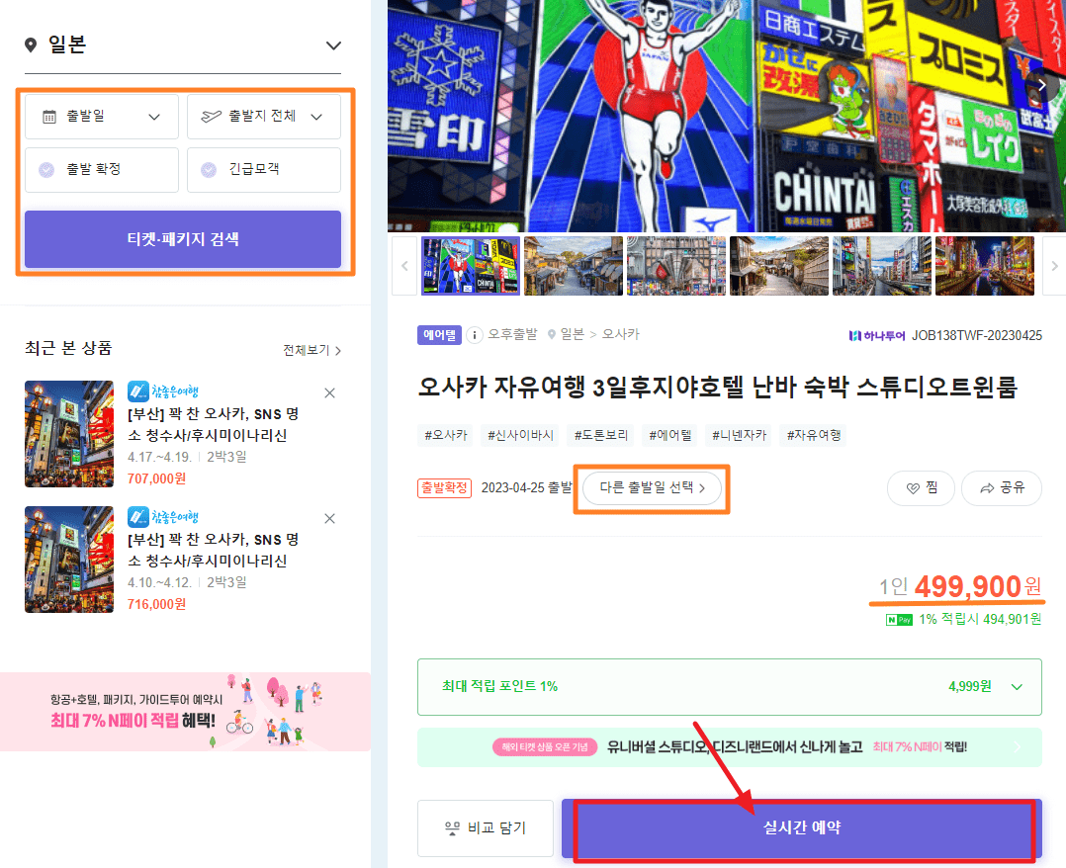Click the 공유 share icon
The image size is (1066, 868).
987,487
